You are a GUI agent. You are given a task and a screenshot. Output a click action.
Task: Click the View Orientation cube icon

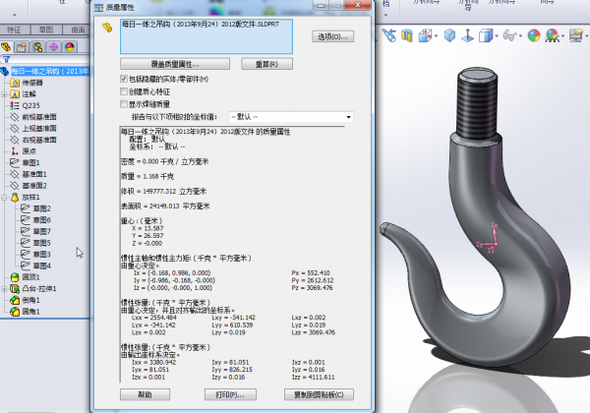pos(425,35)
